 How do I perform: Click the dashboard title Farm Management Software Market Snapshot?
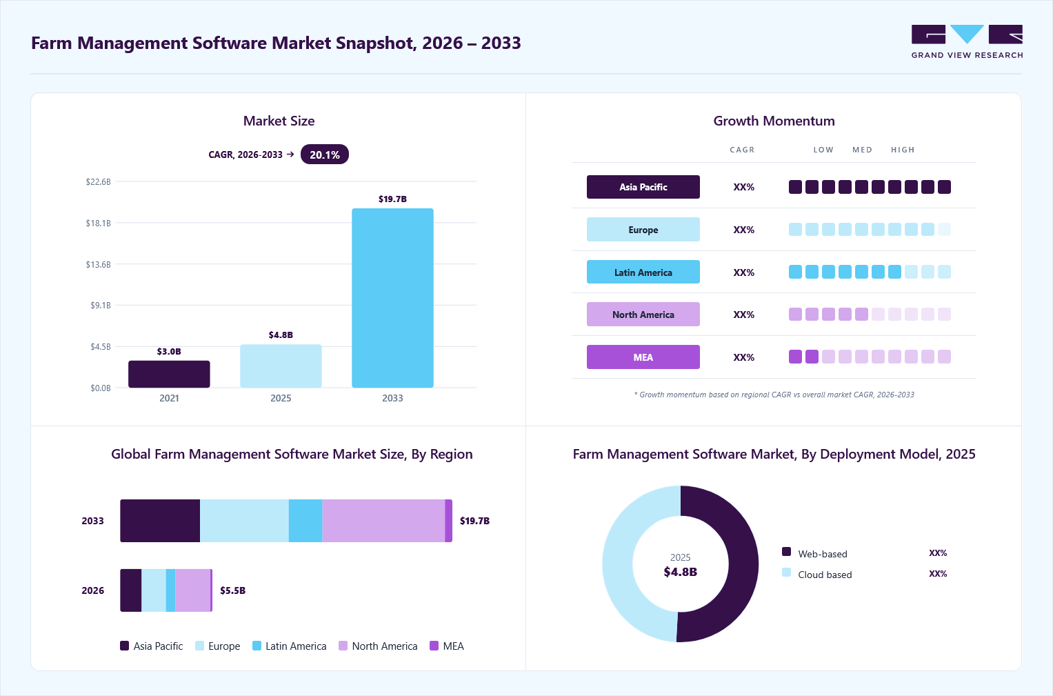tap(276, 43)
